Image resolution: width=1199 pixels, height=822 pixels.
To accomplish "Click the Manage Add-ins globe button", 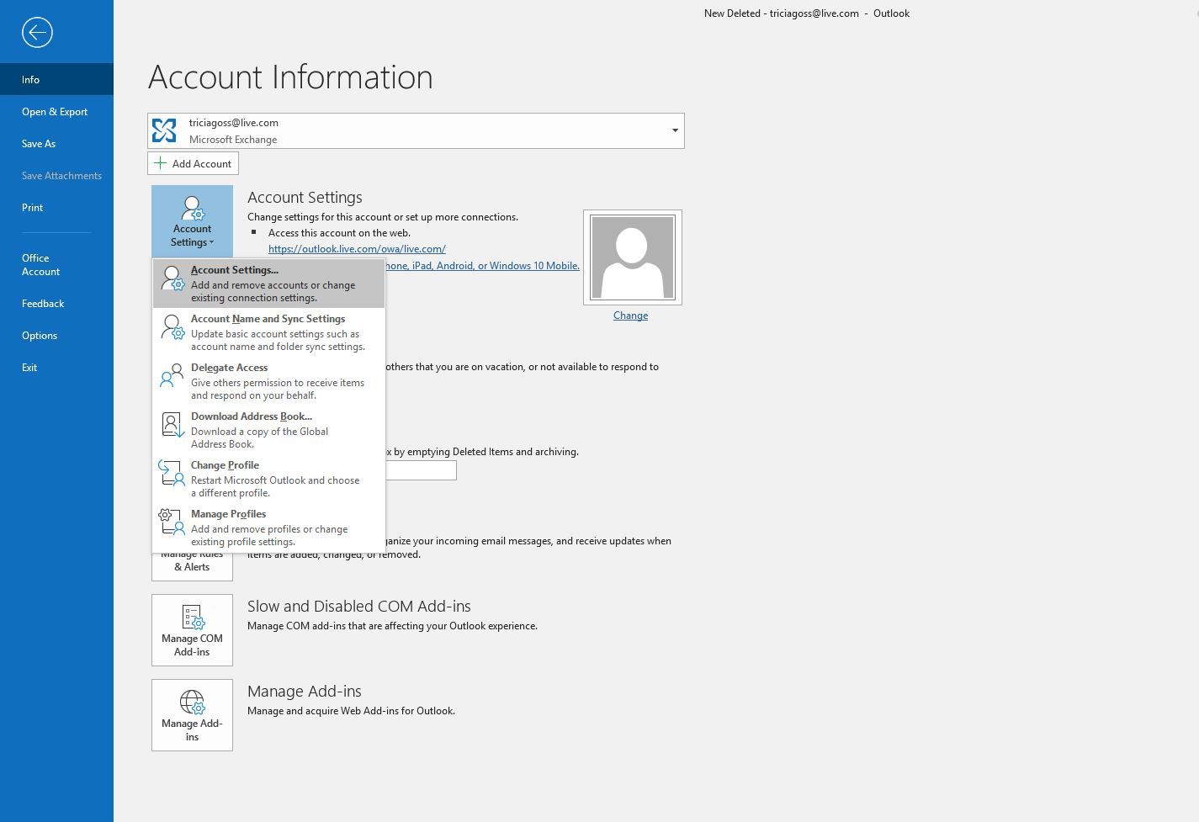I will pyautogui.click(x=192, y=715).
